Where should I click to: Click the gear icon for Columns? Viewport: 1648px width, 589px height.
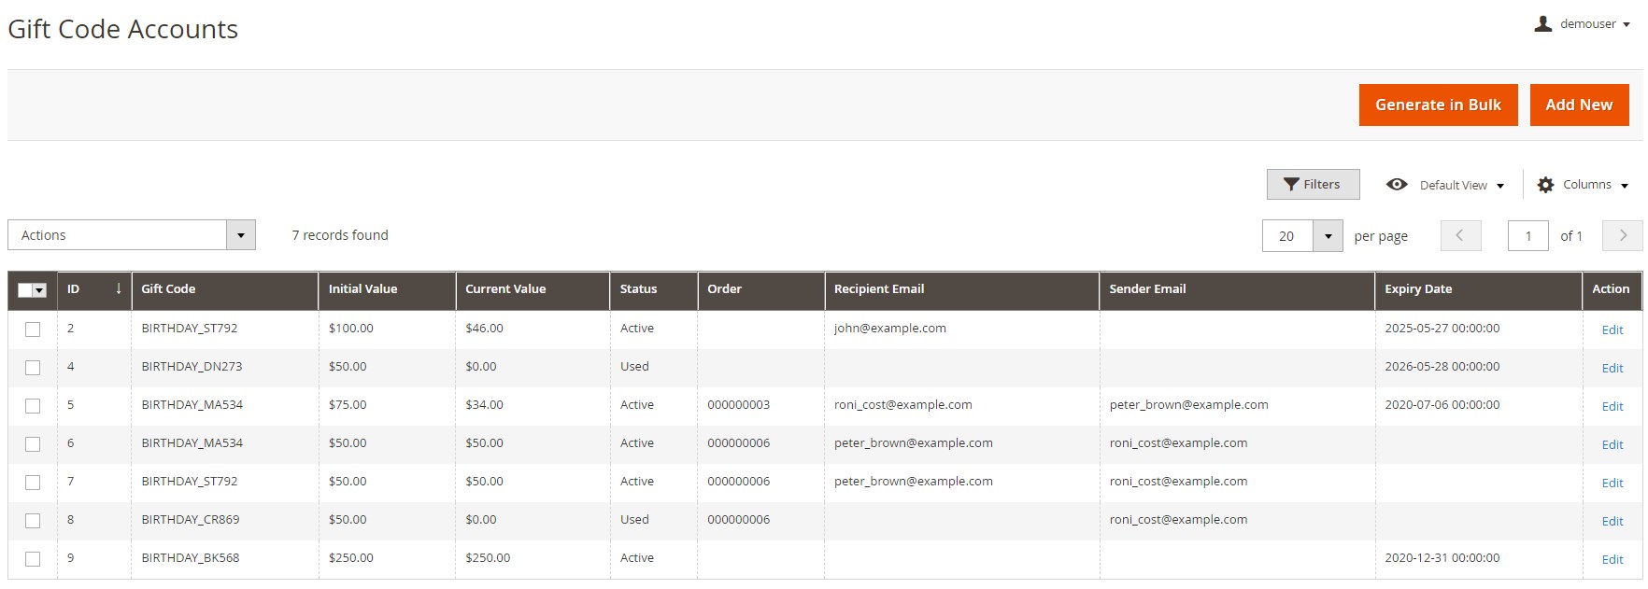coord(1545,185)
